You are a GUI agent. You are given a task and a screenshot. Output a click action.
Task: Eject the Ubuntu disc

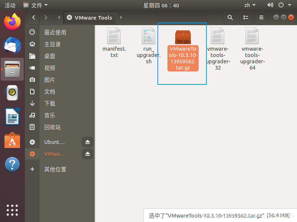coord(88,142)
